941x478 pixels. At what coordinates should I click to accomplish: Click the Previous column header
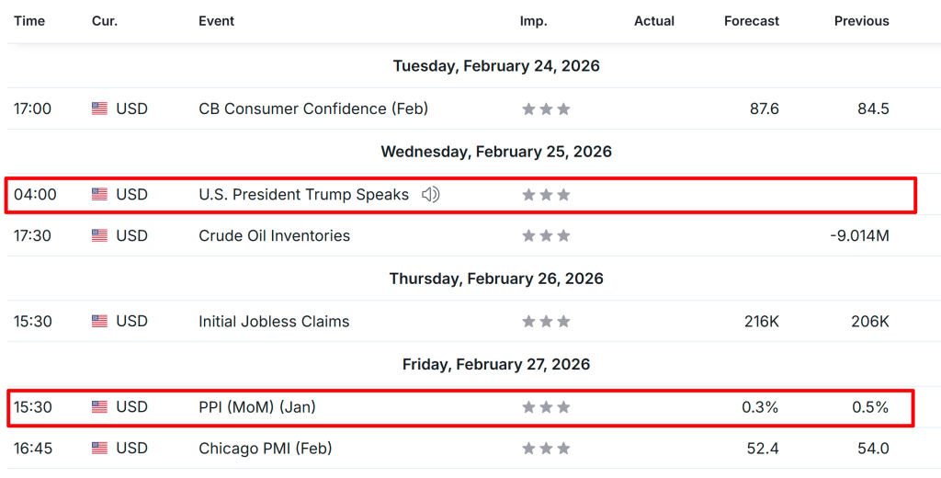coord(861,21)
